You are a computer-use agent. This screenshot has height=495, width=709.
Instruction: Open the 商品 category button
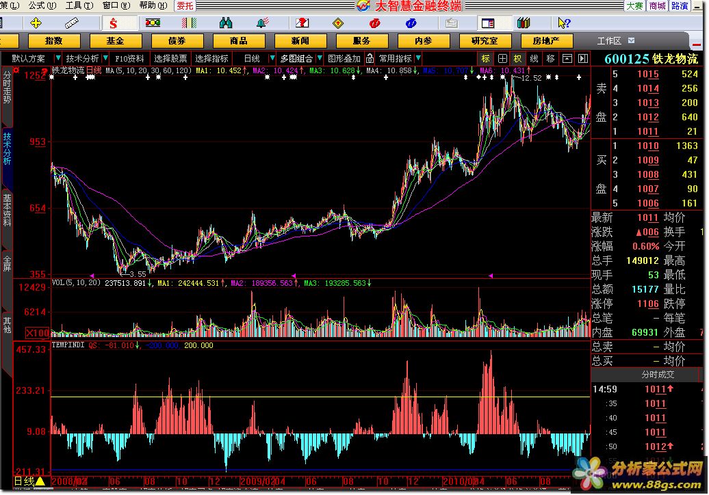click(238, 40)
